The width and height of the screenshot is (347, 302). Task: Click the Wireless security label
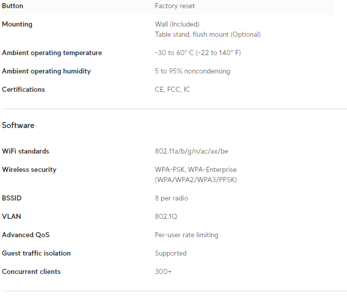[x=29, y=170]
